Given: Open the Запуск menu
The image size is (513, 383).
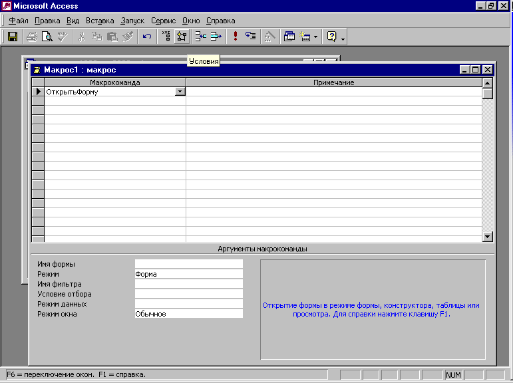Looking at the screenshot, I should (132, 21).
